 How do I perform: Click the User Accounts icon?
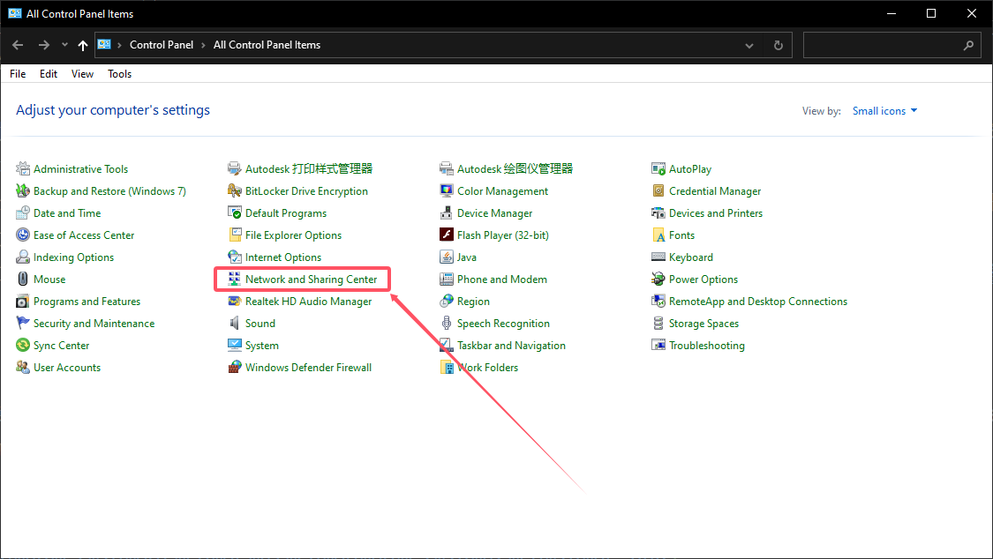click(23, 368)
